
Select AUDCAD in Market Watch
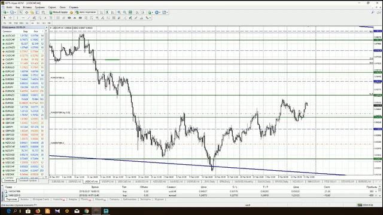tap(24, 36)
